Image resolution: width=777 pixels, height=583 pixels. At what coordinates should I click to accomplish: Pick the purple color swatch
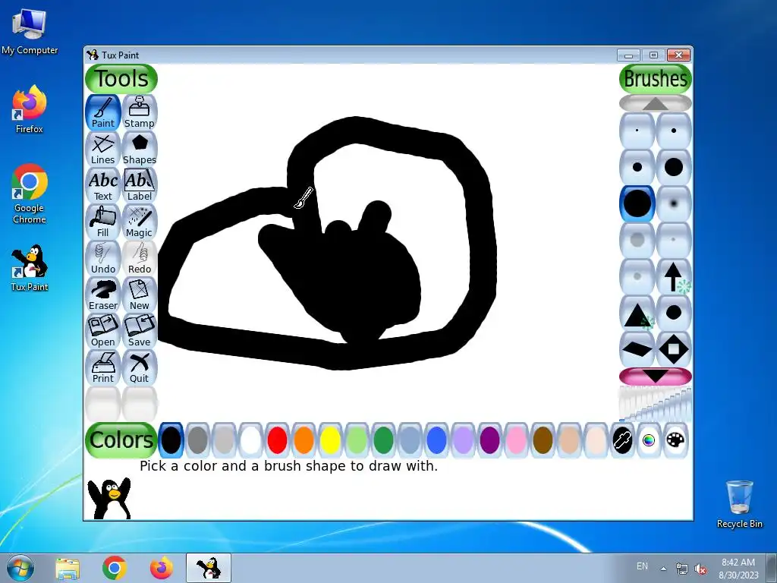[489, 440]
